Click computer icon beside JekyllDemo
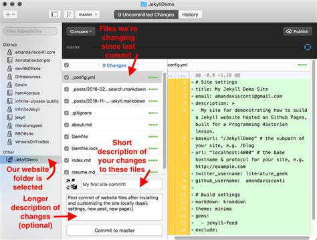The height and width of the screenshot is (240, 317). click(x=9, y=159)
